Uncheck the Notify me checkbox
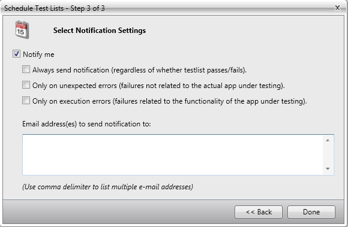This screenshot has height=227, width=348. [x=16, y=54]
